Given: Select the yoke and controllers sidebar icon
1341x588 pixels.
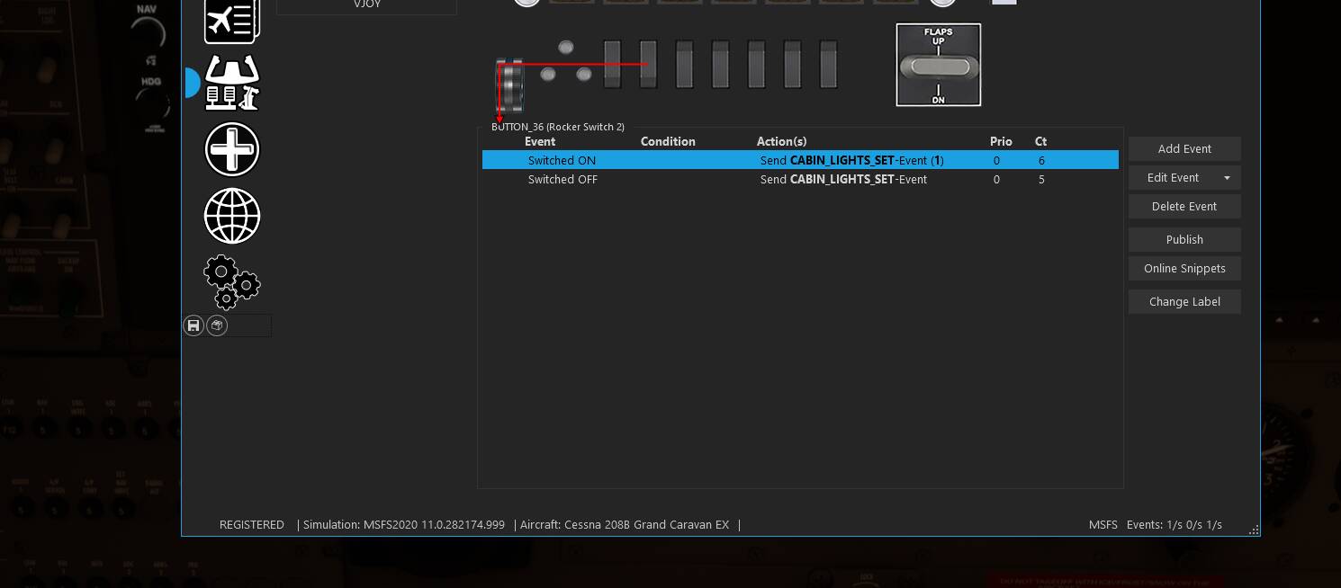Looking at the screenshot, I should point(232,83).
